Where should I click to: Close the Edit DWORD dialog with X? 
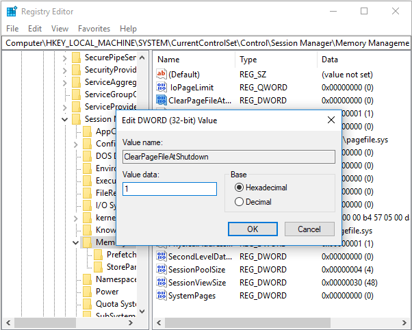331,120
